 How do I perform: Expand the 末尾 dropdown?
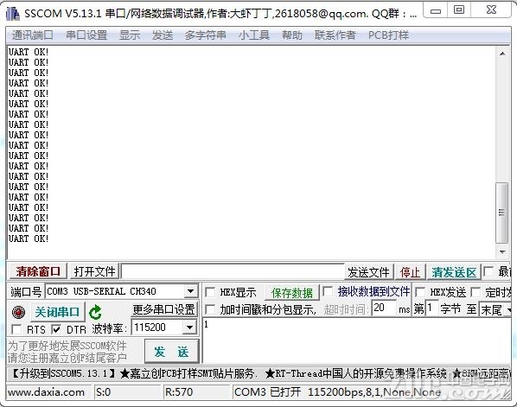click(x=508, y=309)
